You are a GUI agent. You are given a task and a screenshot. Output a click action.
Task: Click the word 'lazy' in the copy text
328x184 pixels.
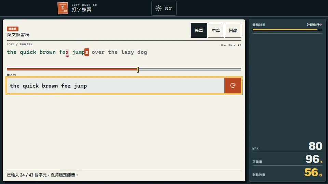click(x=127, y=52)
